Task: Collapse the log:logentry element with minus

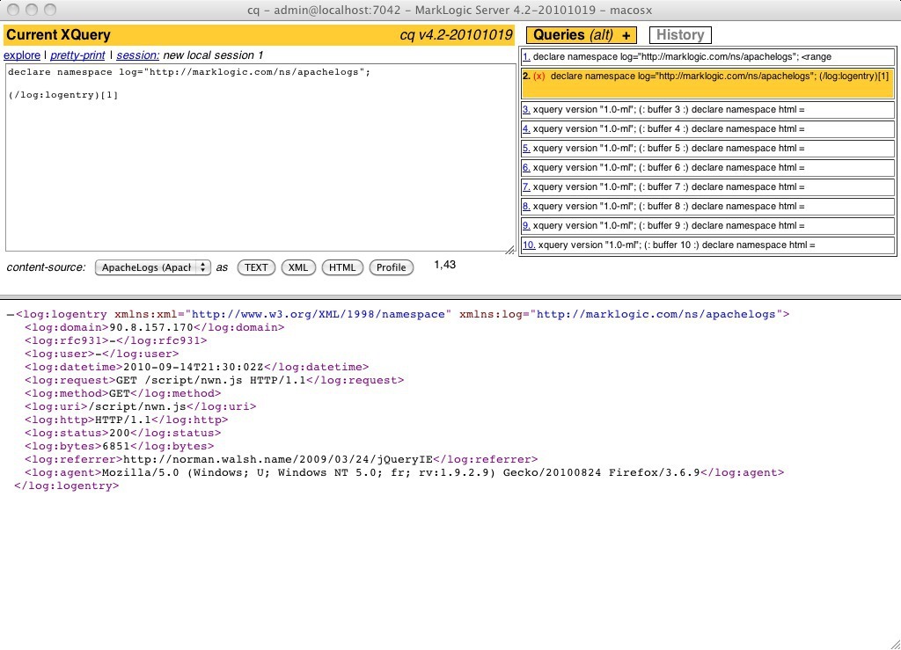Action: 11,315
